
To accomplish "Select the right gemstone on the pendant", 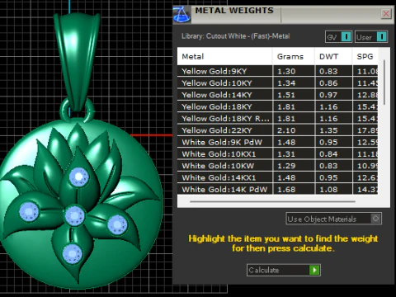I will tap(117, 224).
